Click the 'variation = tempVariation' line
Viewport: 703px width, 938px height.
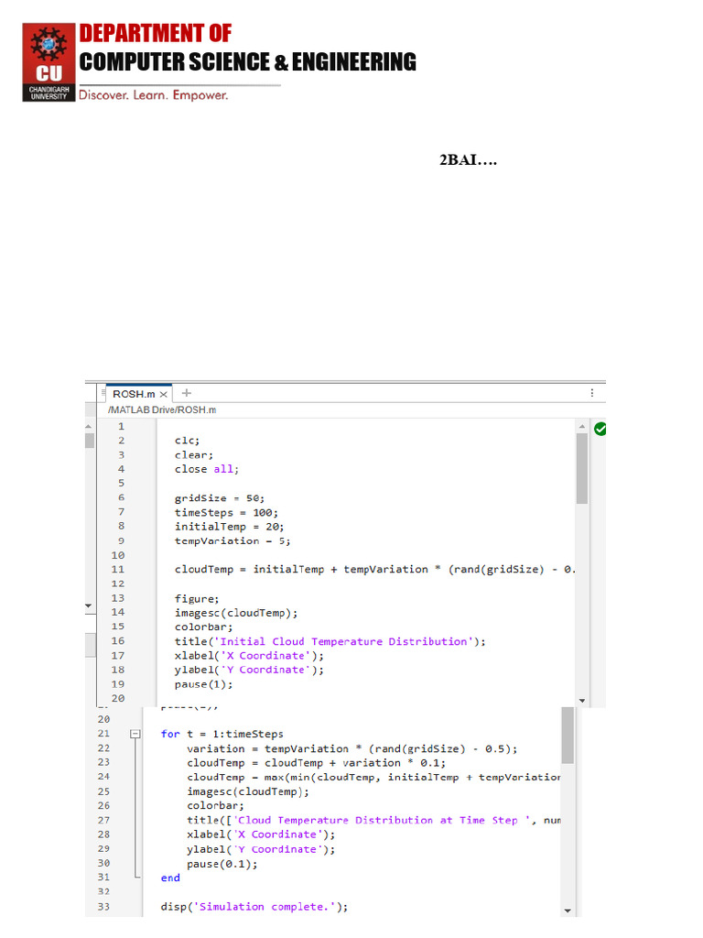[352, 749]
